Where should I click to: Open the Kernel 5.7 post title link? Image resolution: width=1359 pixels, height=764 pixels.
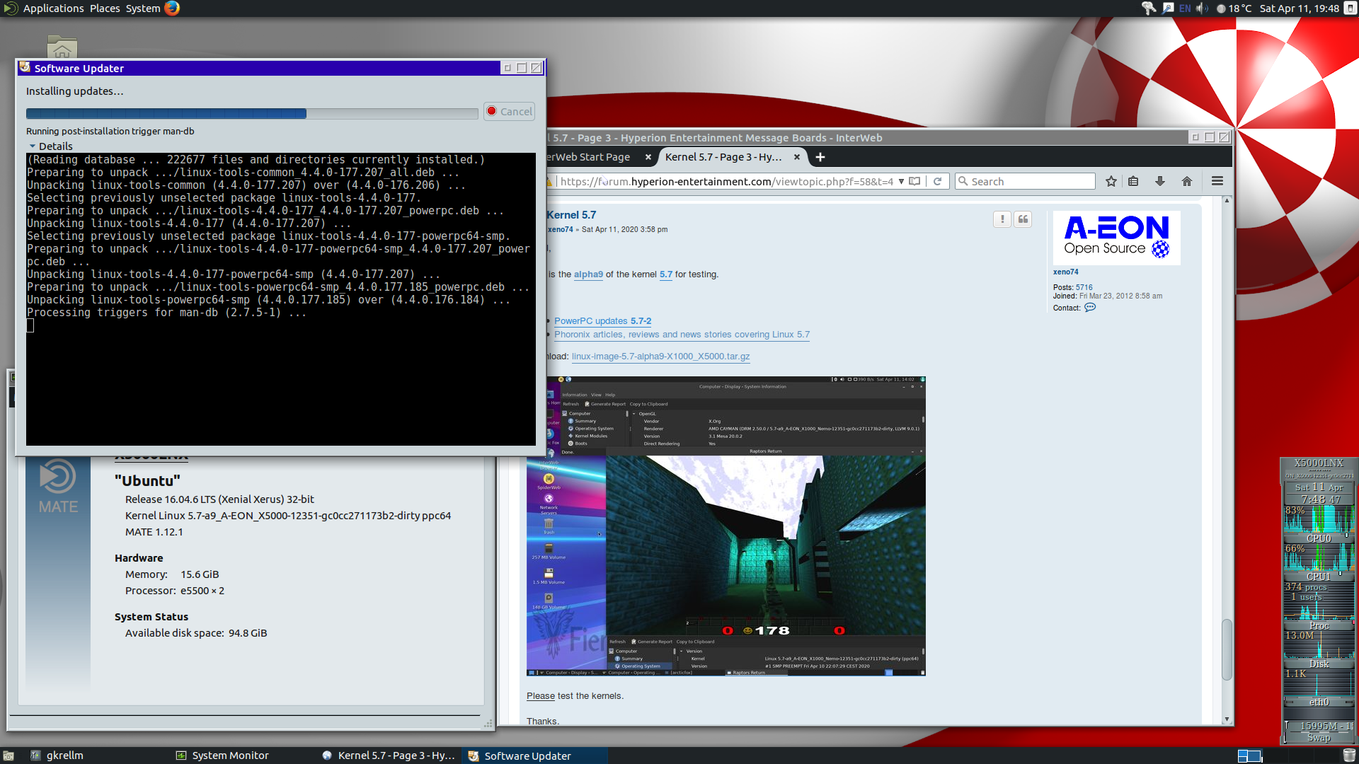tap(571, 215)
